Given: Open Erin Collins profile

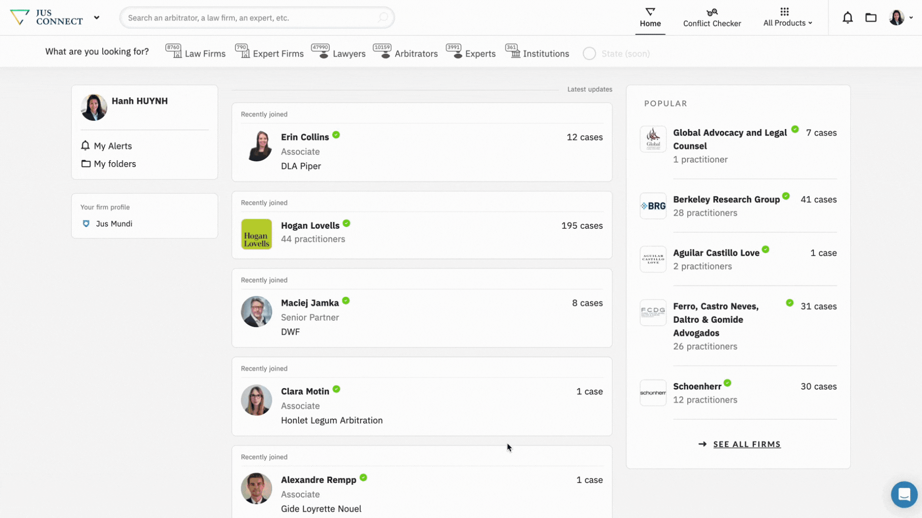Looking at the screenshot, I should tap(305, 137).
